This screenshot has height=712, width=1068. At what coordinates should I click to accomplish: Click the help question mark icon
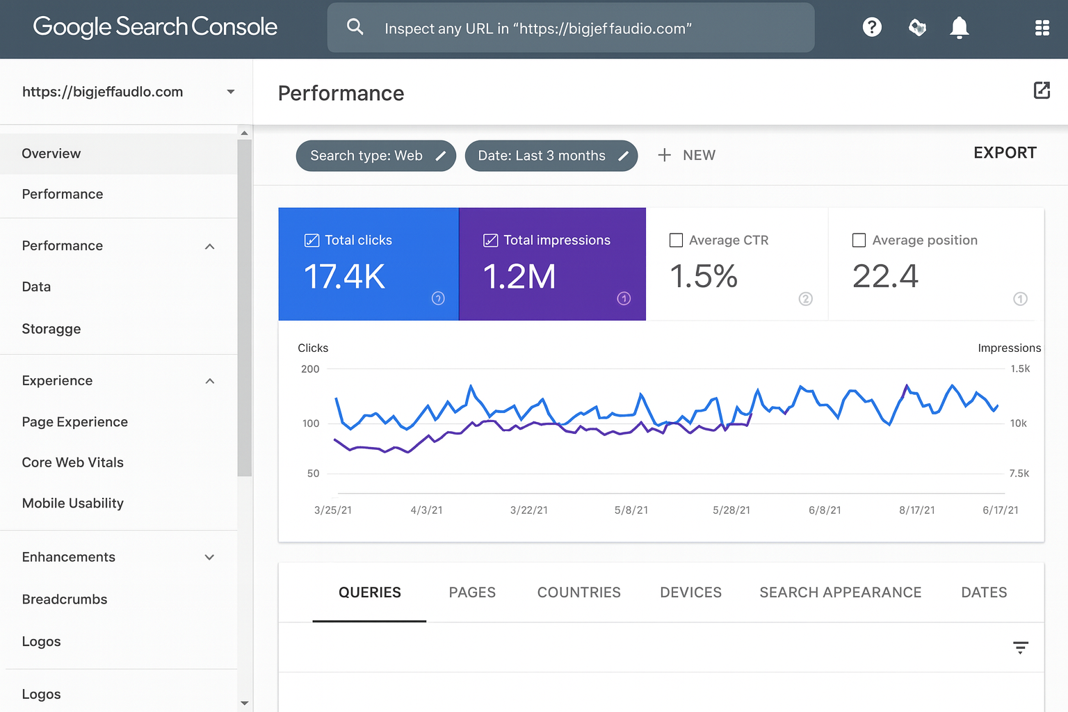[872, 27]
